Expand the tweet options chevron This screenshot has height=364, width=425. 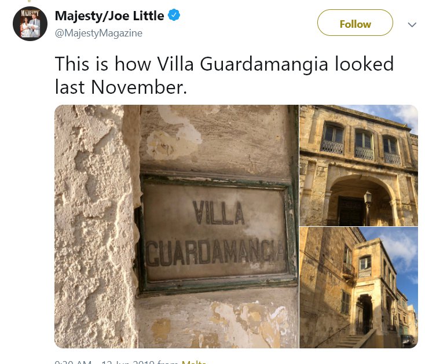(x=412, y=25)
